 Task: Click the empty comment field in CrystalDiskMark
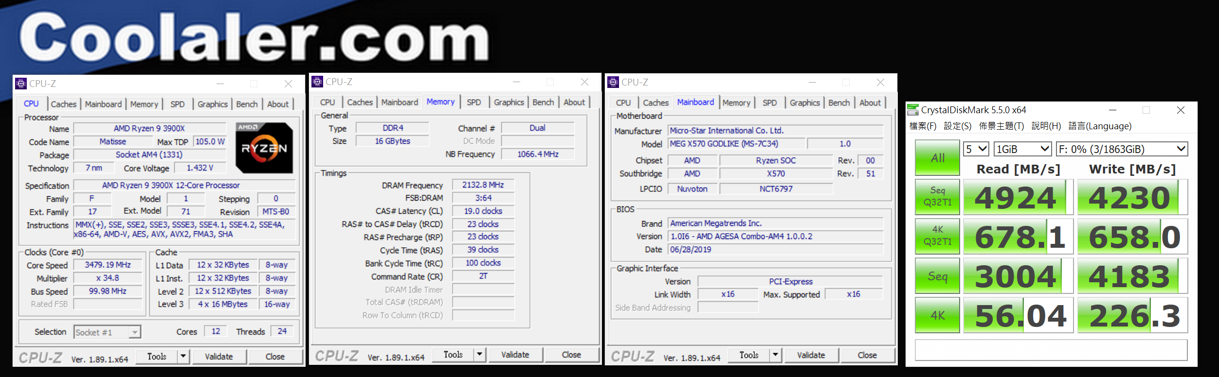pyautogui.click(x=1051, y=350)
